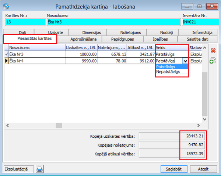The height and width of the screenshot is (176, 221).
Task: Close the Pamatlīdzekļa kartiņa window
Action: coord(212,7)
